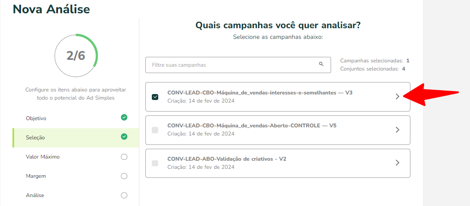Click campaign title CONV-LEAD-ABO-Validação de criativos
The image size is (470, 206).
[x=226, y=159]
